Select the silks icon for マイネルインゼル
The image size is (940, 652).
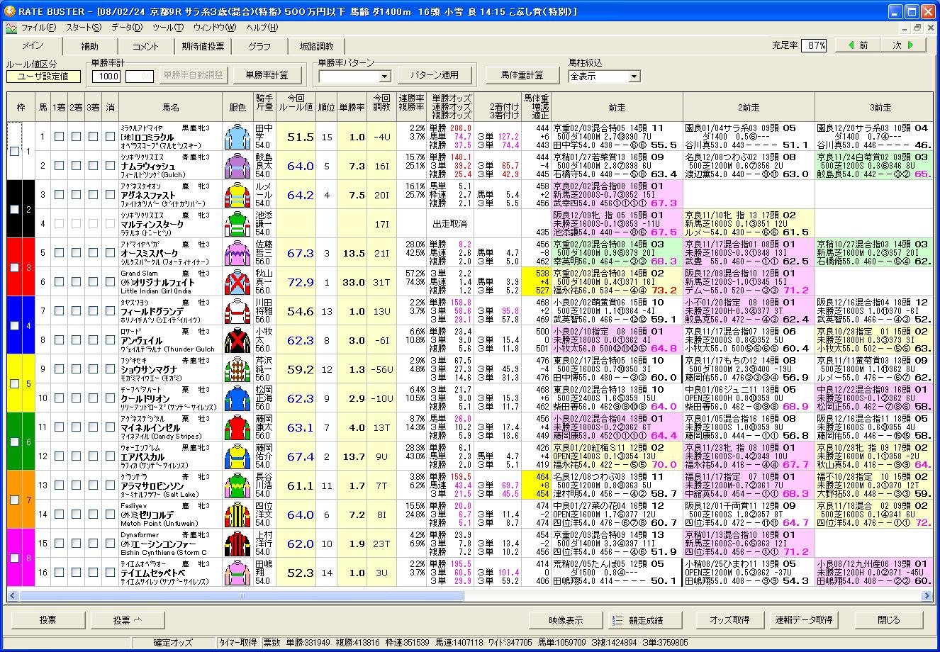(x=237, y=427)
